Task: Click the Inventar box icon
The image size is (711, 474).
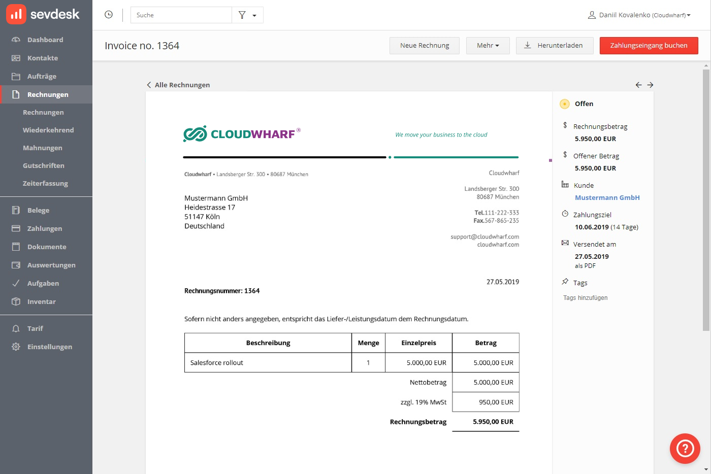Action: (x=16, y=301)
